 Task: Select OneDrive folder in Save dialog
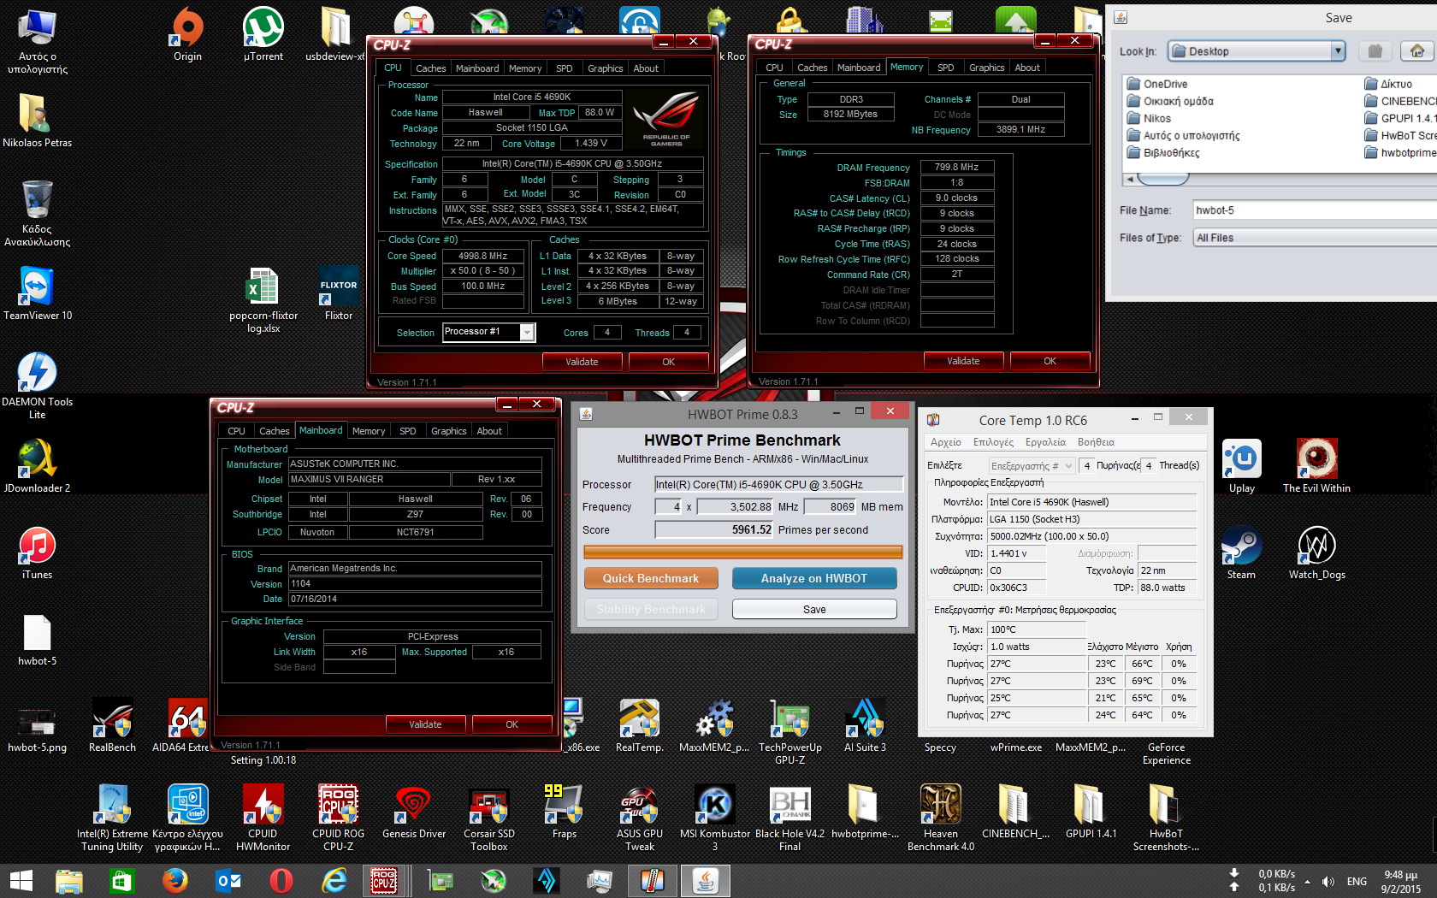tap(1156, 84)
